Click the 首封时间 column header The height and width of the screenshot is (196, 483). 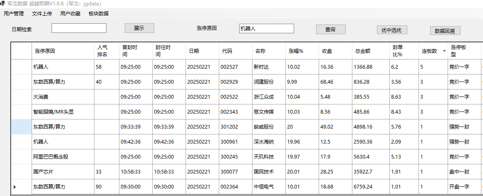[136, 51]
